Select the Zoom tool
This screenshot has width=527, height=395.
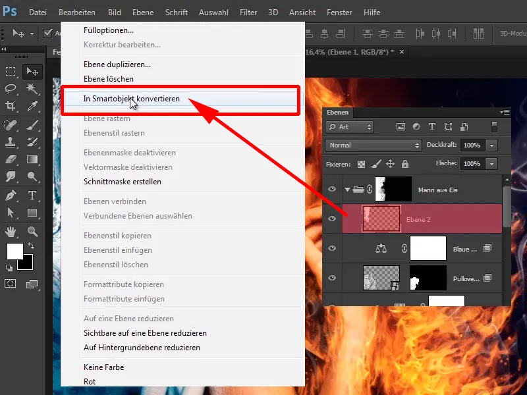tap(32, 232)
